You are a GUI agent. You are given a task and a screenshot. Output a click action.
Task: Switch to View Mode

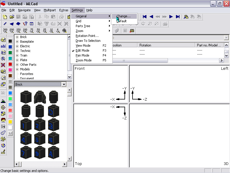tap(91, 46)
